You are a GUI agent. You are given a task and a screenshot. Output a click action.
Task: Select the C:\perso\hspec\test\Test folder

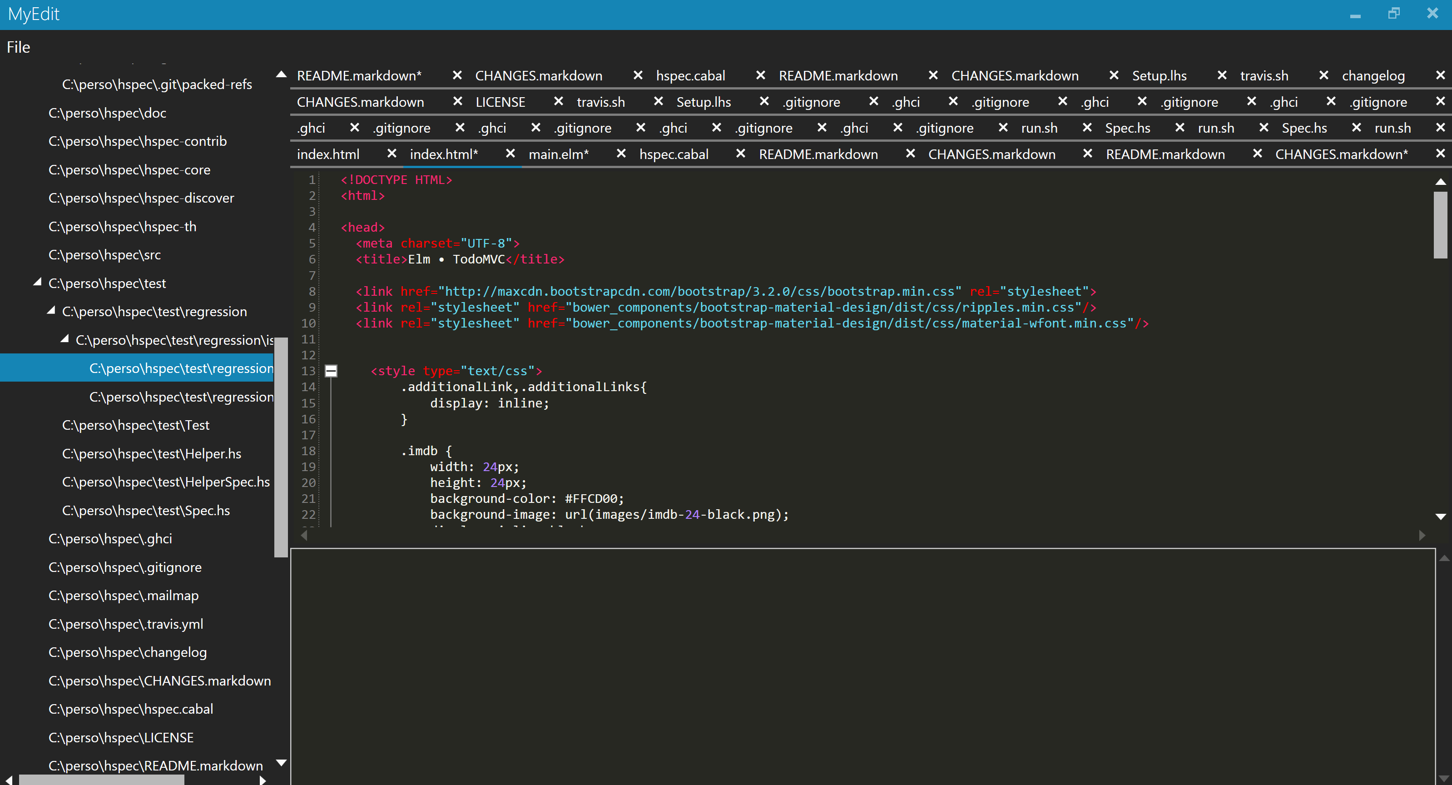click(x=135, y=425)
